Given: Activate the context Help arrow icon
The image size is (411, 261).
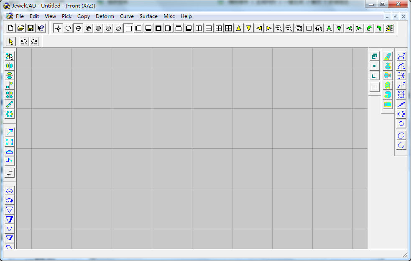Looking at the screenshot, I should point(41,28).
